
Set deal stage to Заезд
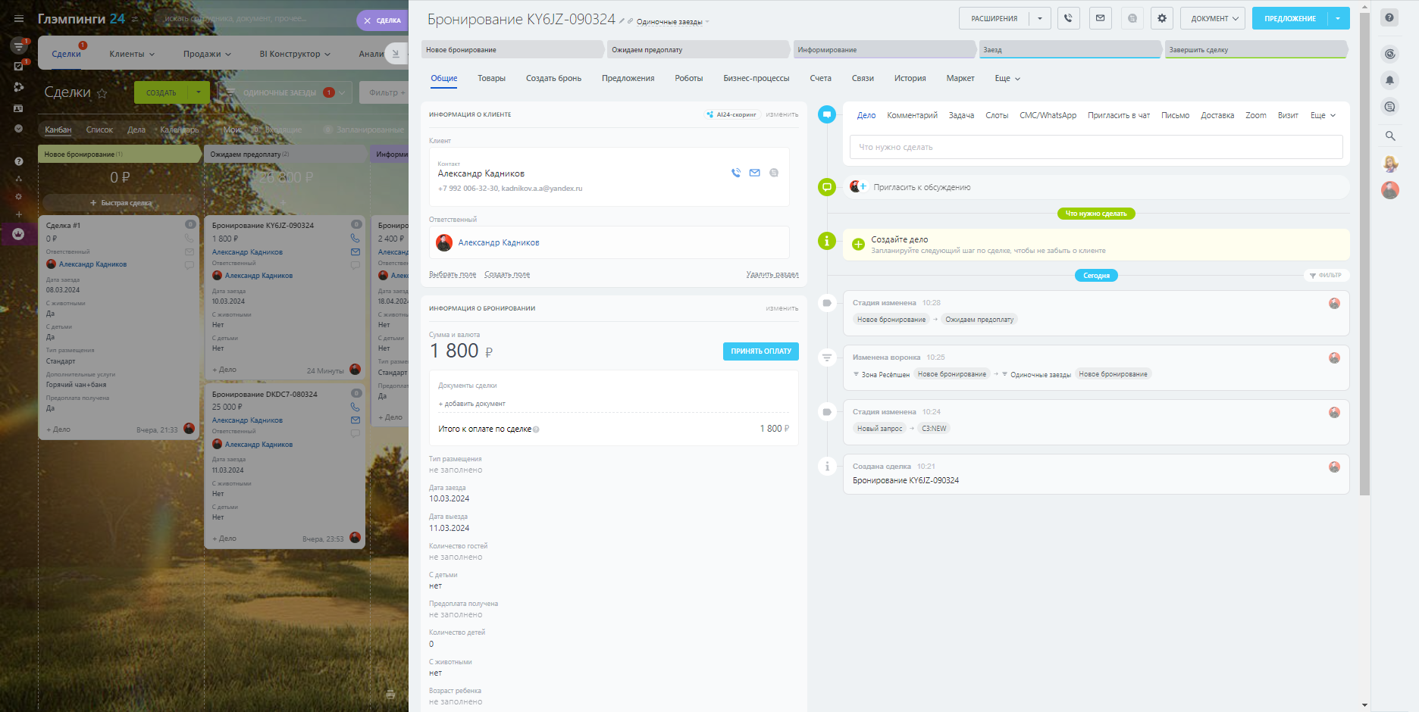tap(1069, 50)
